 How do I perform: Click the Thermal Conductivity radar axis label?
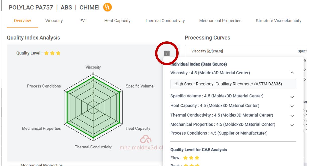(x=93, y=147)
